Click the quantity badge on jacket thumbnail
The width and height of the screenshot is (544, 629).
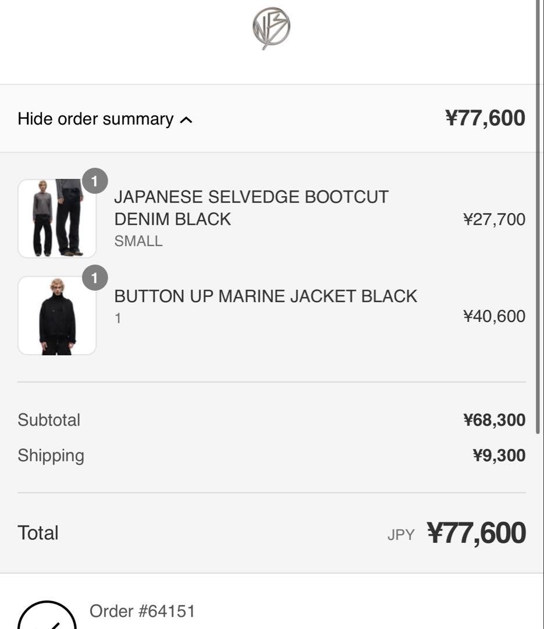pyautogui.click(x=95, y=278)
